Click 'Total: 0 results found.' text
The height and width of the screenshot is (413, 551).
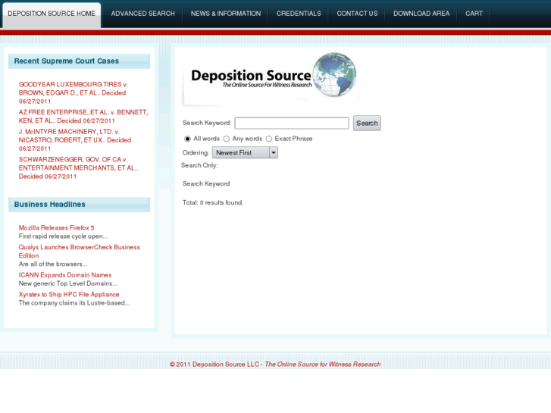pos(213,202)
